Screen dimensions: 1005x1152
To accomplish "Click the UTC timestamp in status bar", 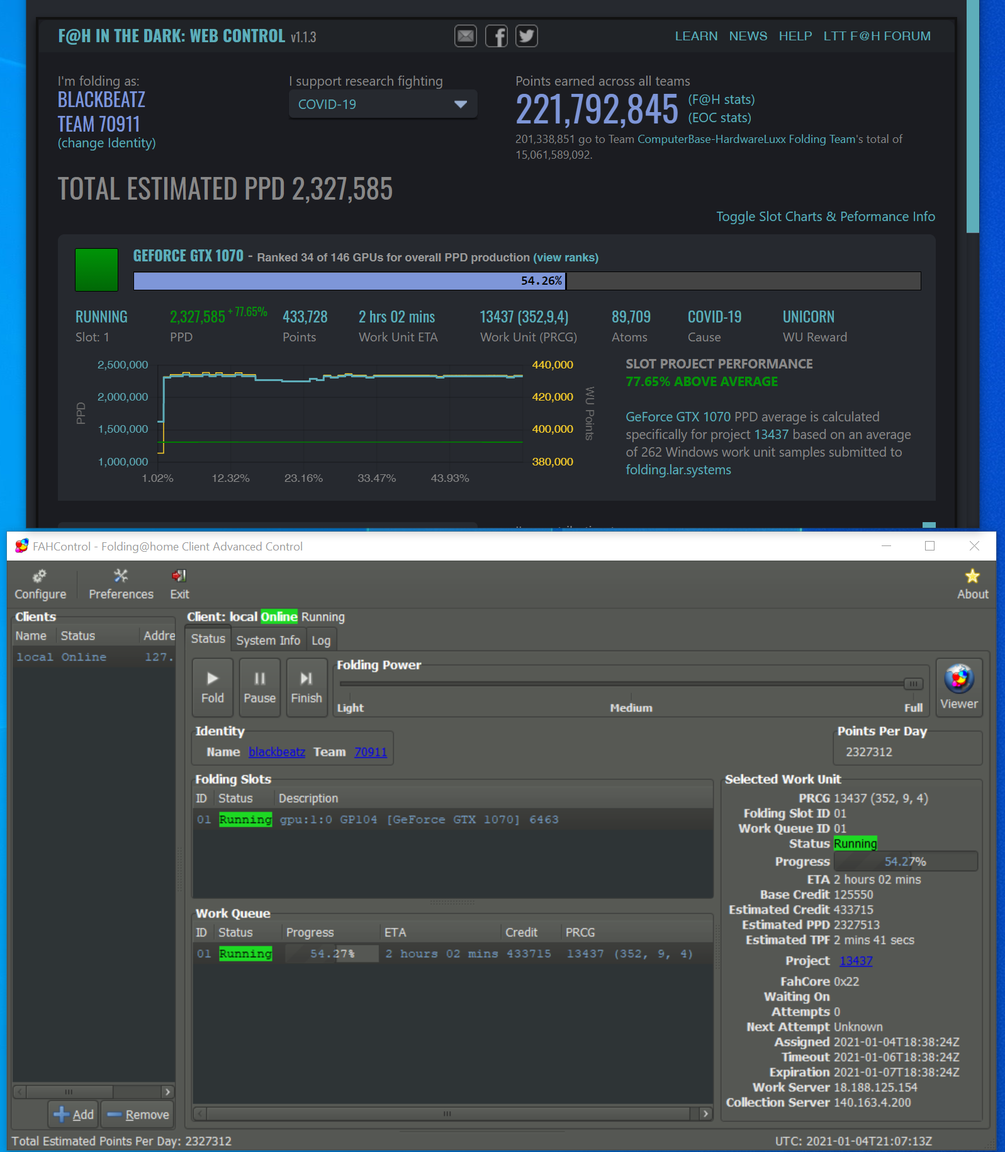I will tap(853, 1141).
